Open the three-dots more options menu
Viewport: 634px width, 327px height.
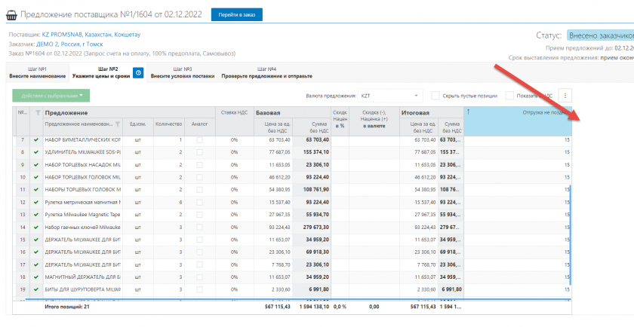[564, 96]
